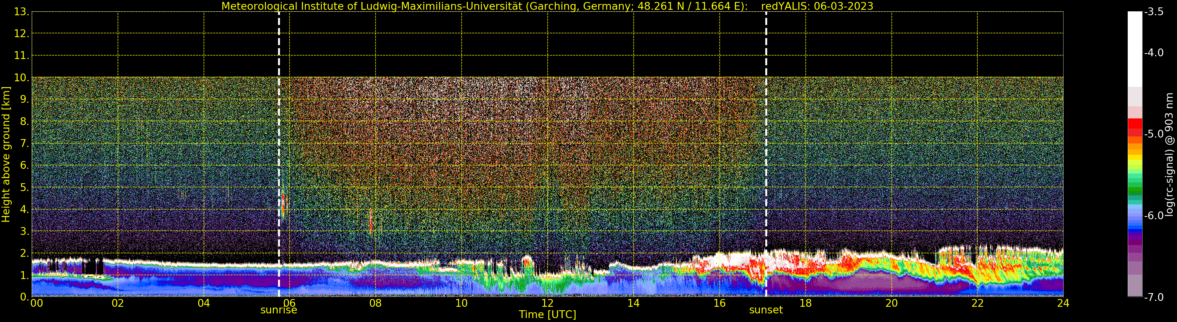
Task: Click the white dashed sunrise line
Action: 279,154
